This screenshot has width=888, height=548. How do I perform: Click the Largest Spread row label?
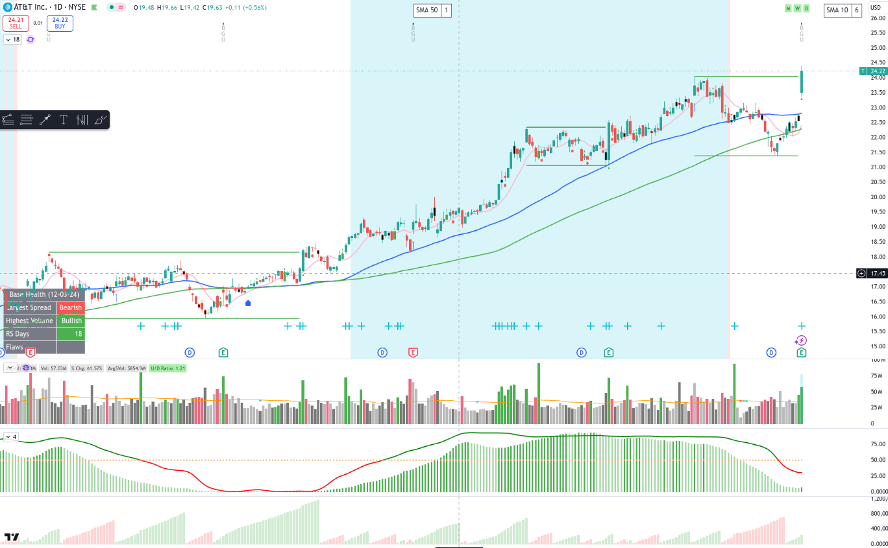[x=30, y=307]
